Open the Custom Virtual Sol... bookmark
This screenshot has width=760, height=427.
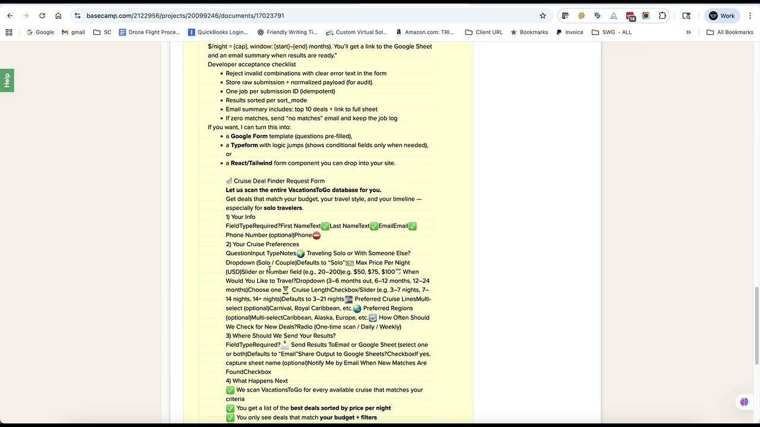pyautogui.click(x=356, y=32)
